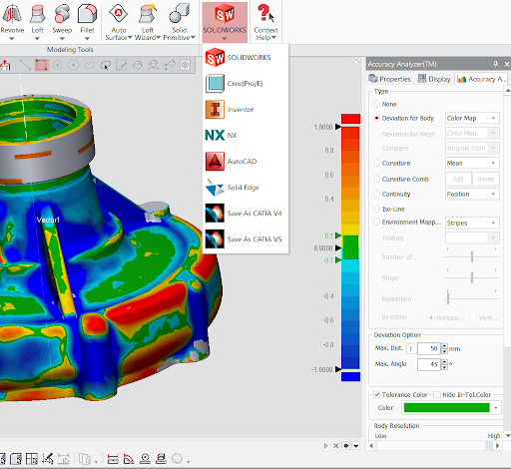The height and width of the screenshot is (469, 511).
Task: Select rectangle selection mode icon
Action: (x=42, y=65)
